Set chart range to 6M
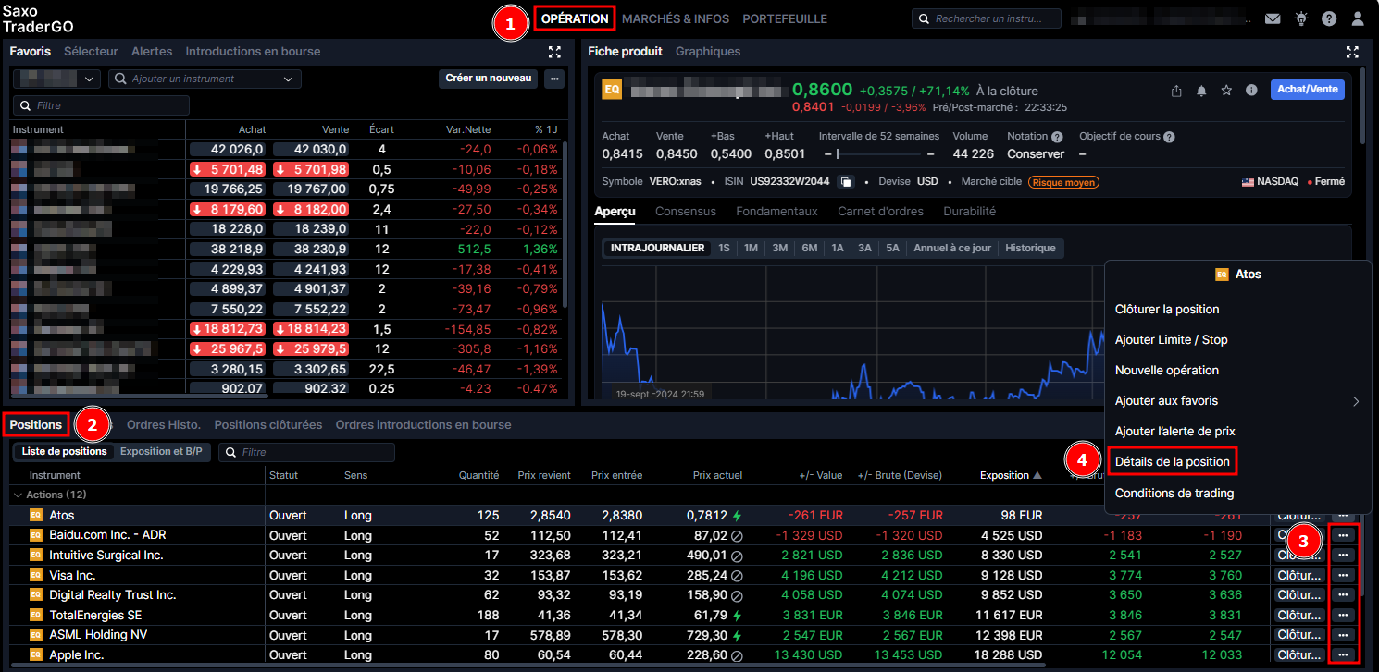 tap(809, 248)
